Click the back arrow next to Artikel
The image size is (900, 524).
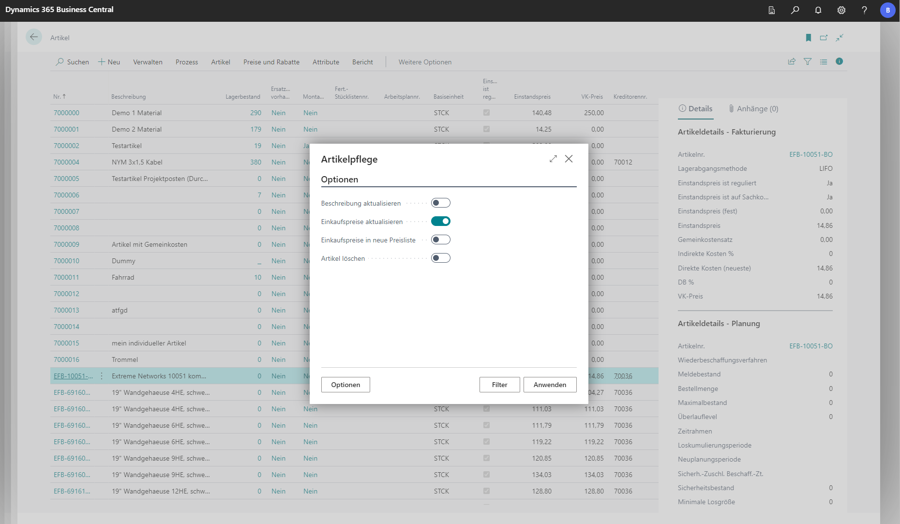(x=34, y=37)
